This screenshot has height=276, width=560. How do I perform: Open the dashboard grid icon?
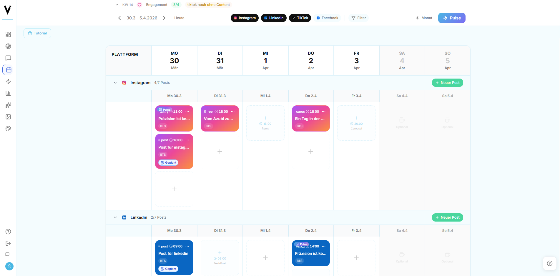8,34
